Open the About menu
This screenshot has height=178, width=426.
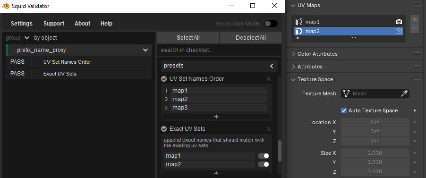(x=82, y=24)
